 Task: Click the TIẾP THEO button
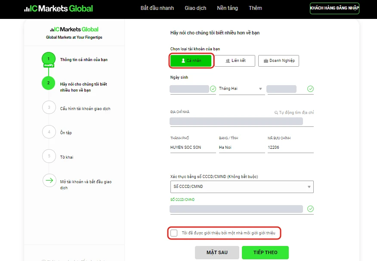point(265,252)
